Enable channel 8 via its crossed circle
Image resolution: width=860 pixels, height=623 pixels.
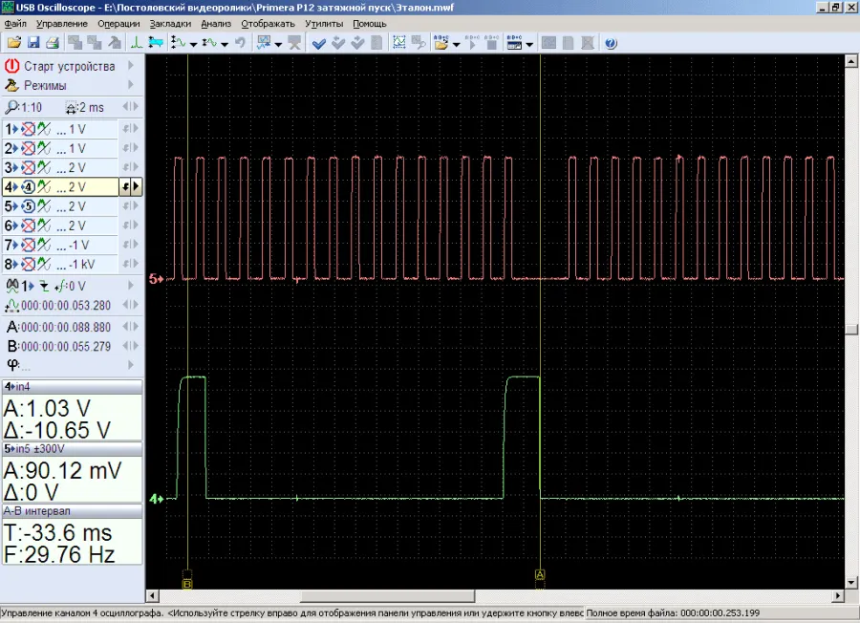[28, 264]
